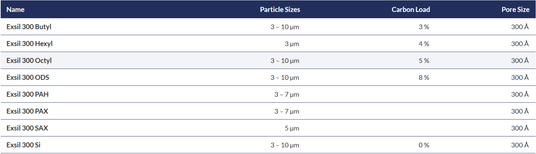Screen dimensions: 536x154
Task: Open the Exsil 300 Hexyl product link
Action: tap(29, 43)
